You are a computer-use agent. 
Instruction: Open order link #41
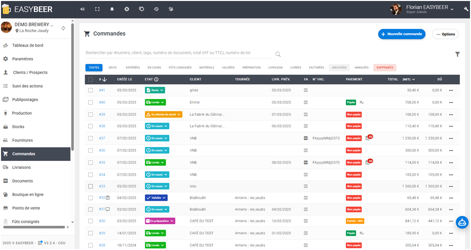pos(102,90)
